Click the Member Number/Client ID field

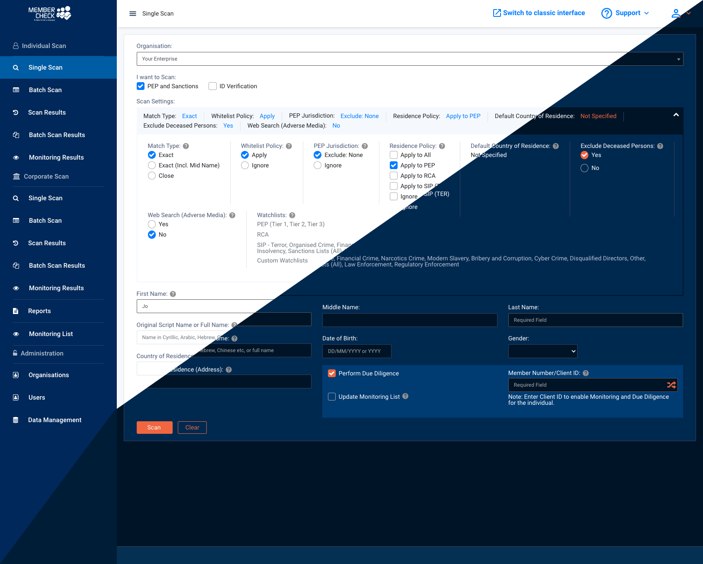[593, 385]
